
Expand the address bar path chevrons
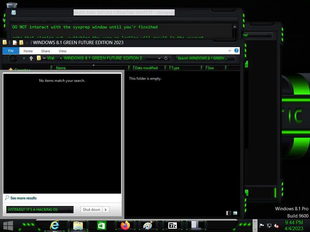click(44, 58)
